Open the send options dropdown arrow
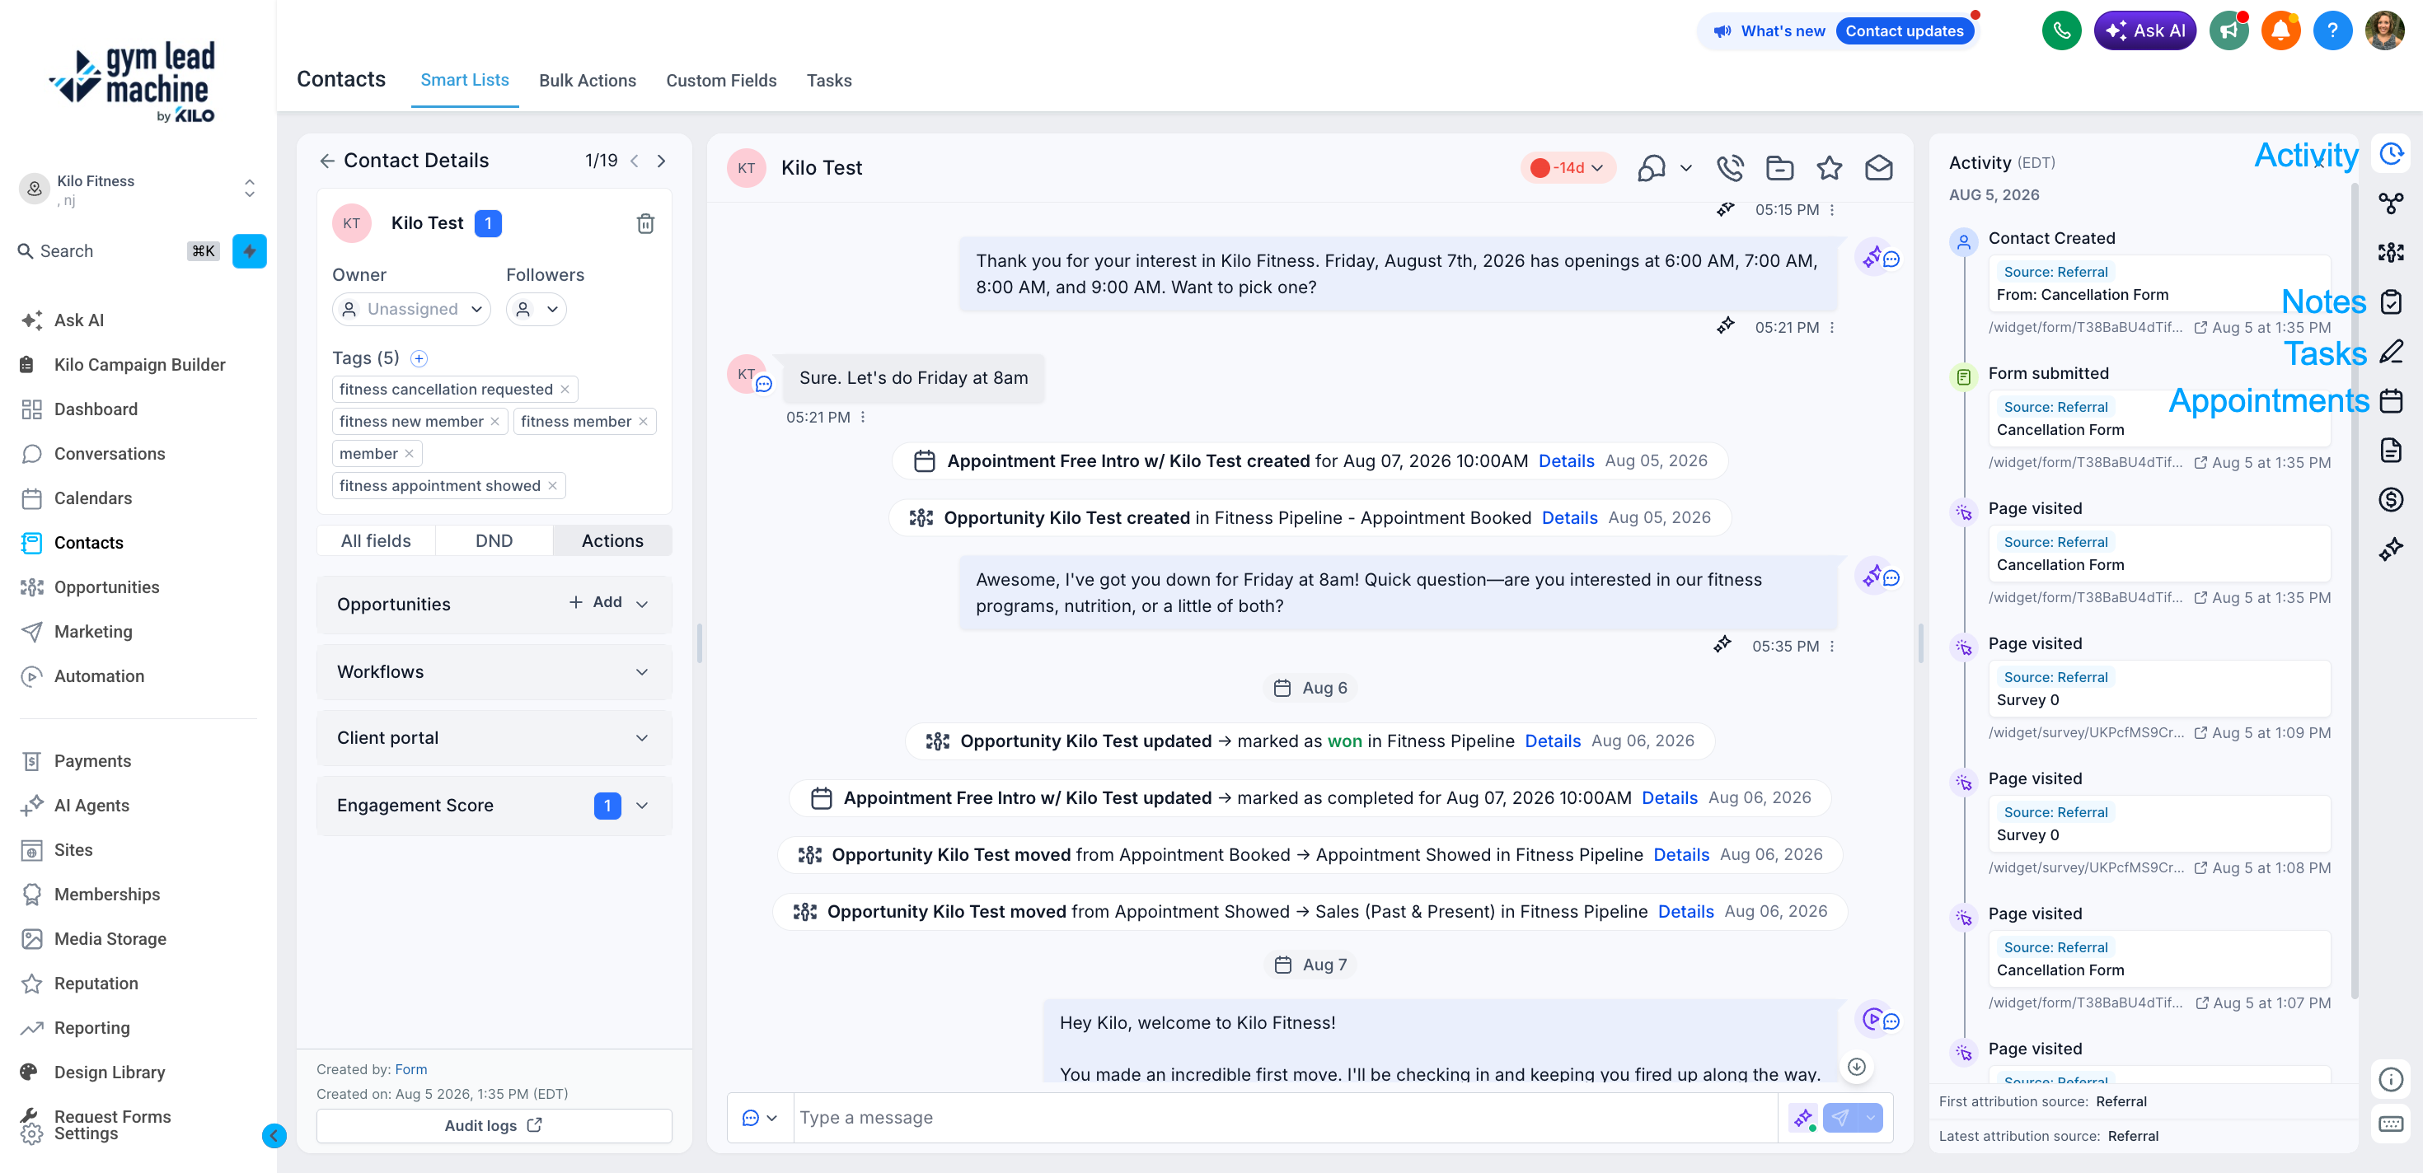 (x=1871, y=1118)
